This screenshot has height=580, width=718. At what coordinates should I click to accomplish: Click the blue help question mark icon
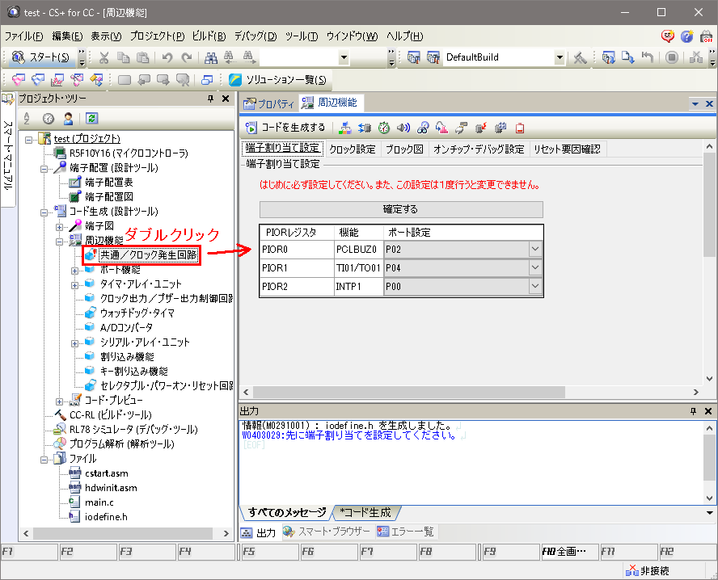tap(686, 36)
